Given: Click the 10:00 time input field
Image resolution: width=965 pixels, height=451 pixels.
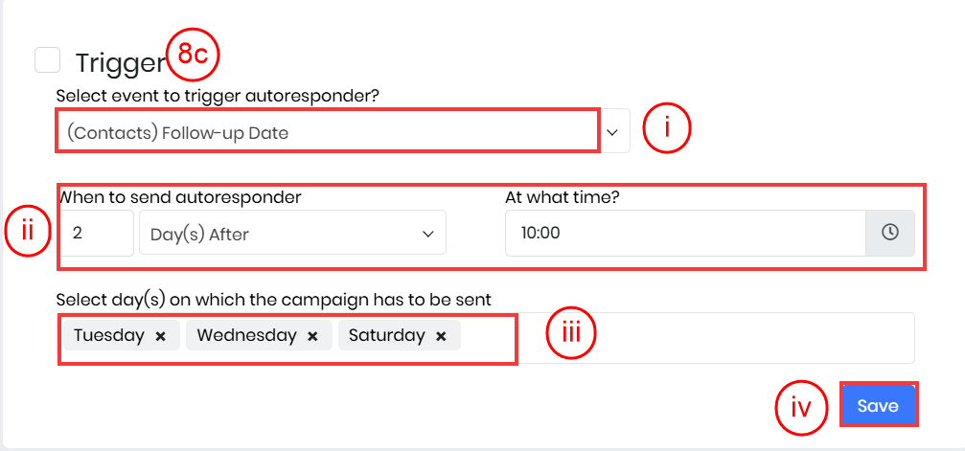Looking at the screenshot, I should [685, 234].
